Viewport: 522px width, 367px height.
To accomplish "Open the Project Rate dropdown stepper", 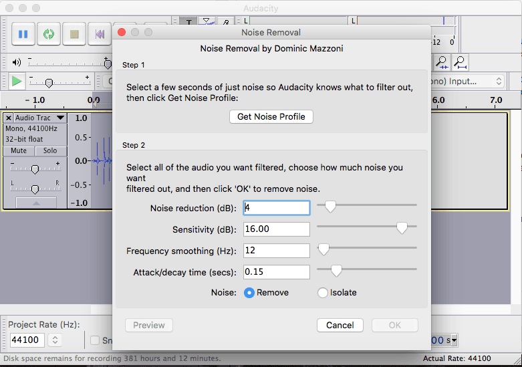I will click(x=55, y=340).
